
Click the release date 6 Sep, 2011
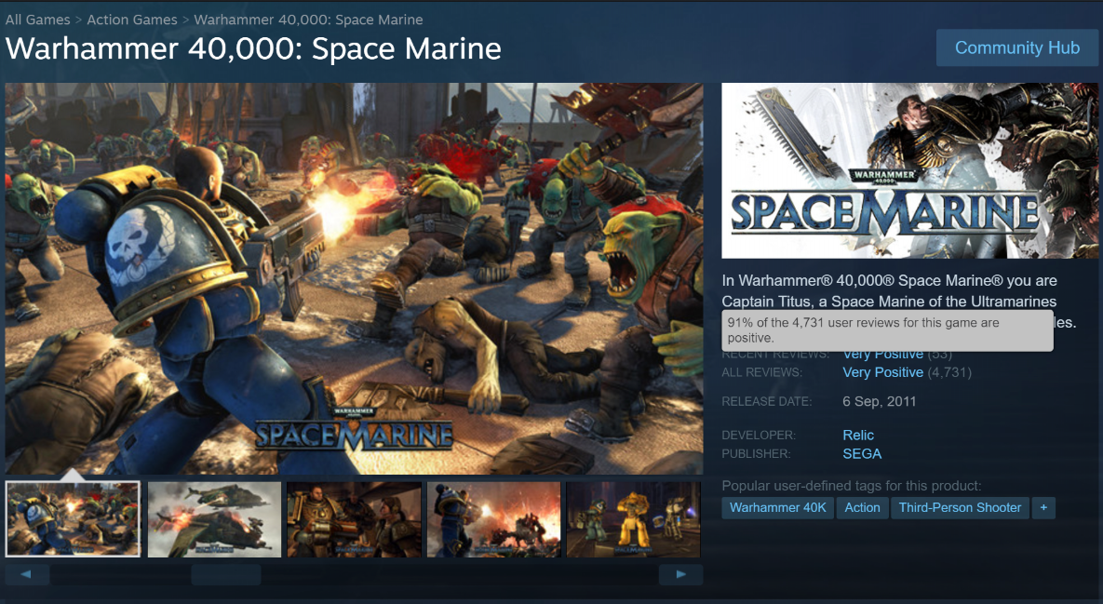[x=880, y=401]
